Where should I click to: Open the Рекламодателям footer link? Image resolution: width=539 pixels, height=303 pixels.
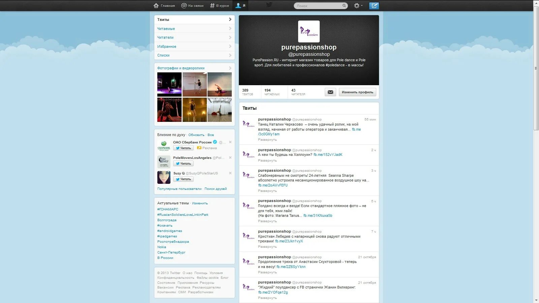(207, 288)
